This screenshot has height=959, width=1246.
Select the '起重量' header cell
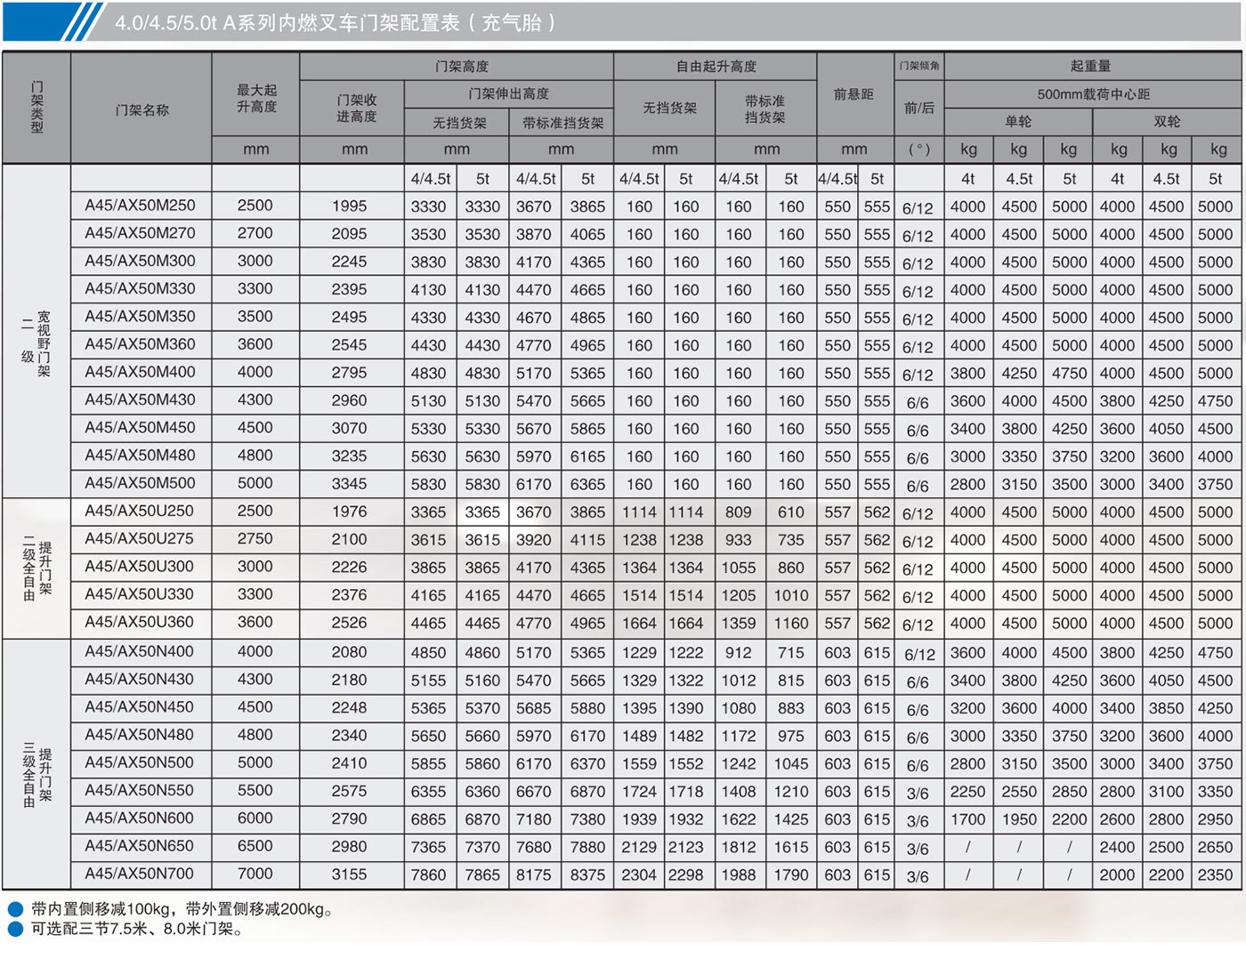click(1091, 66)
